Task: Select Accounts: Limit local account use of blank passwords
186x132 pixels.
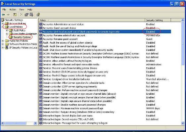Action: (105, 32)
